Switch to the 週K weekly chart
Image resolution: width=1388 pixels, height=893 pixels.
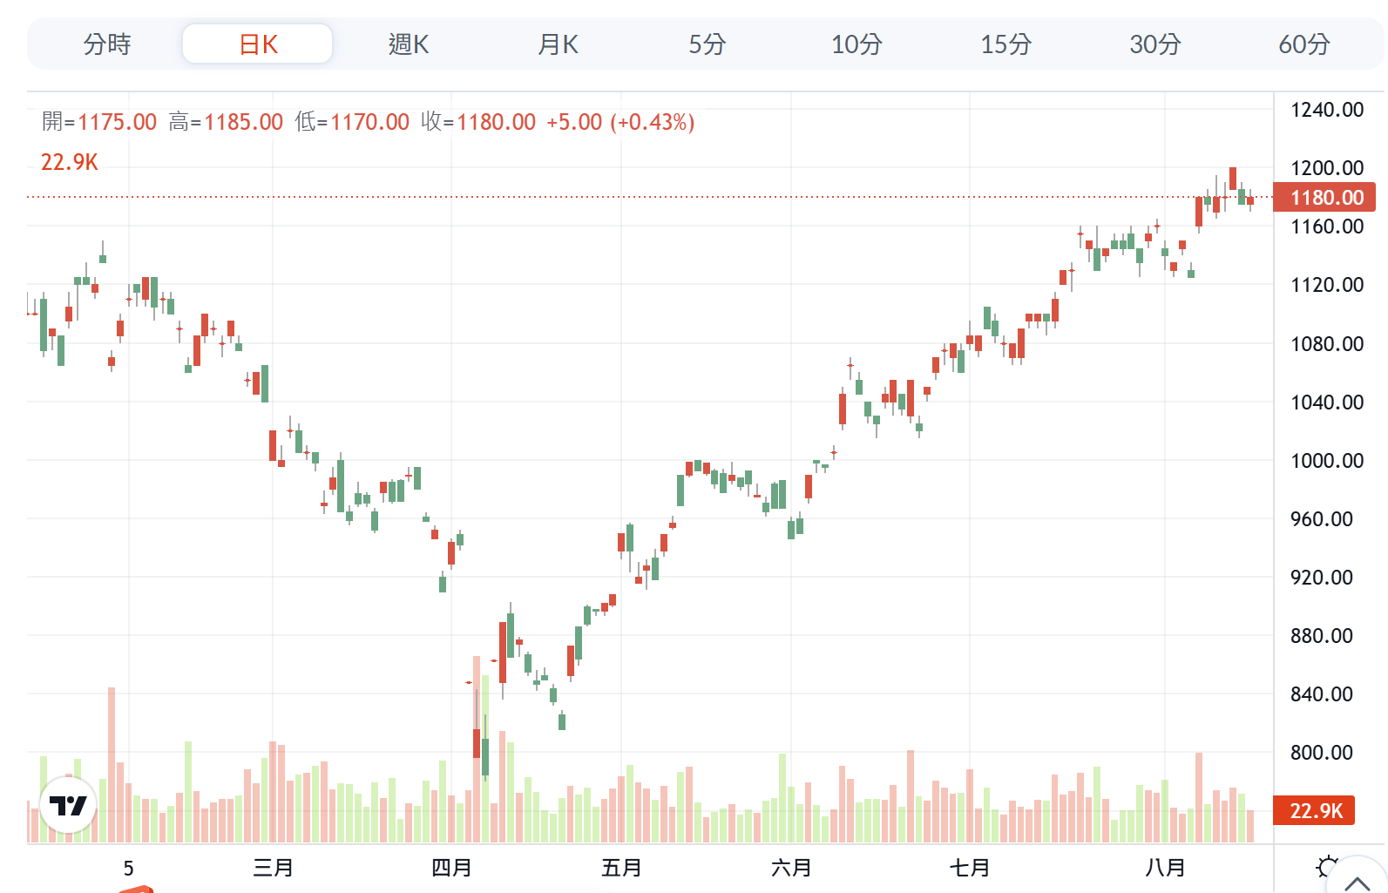tap(408, 44)
